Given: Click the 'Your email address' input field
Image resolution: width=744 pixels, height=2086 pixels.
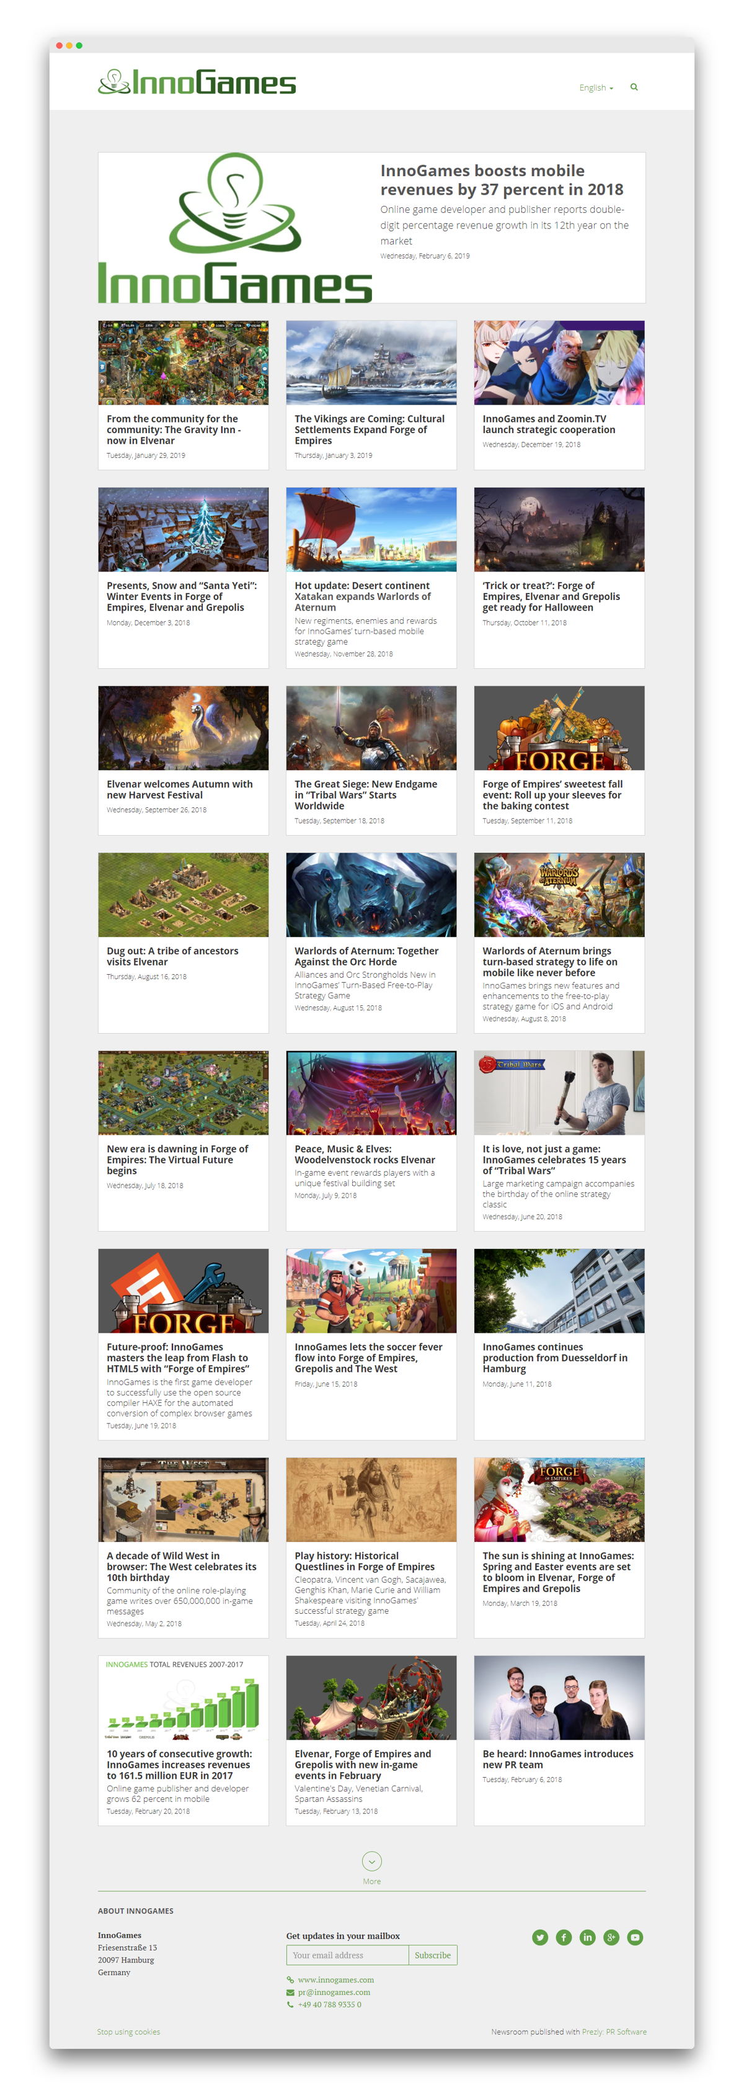Looking at the screenshot, I should point(347,1955).
